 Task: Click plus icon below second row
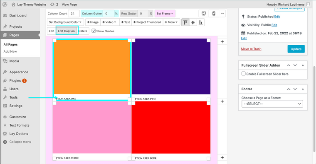pos(222,157)
